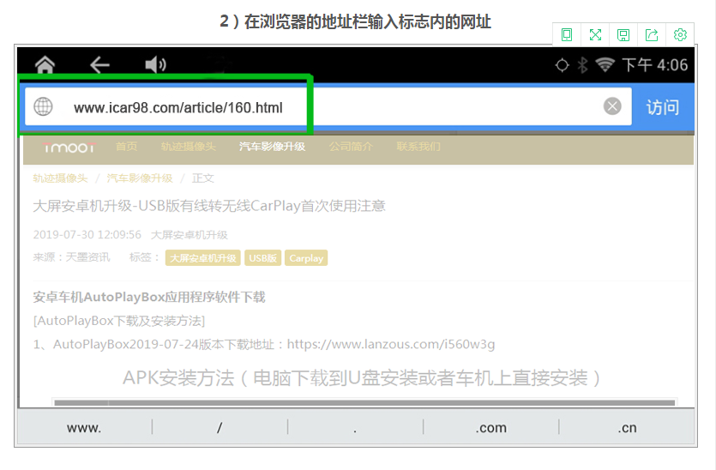Open the 公司简介 menu item

tap(351, 147)
